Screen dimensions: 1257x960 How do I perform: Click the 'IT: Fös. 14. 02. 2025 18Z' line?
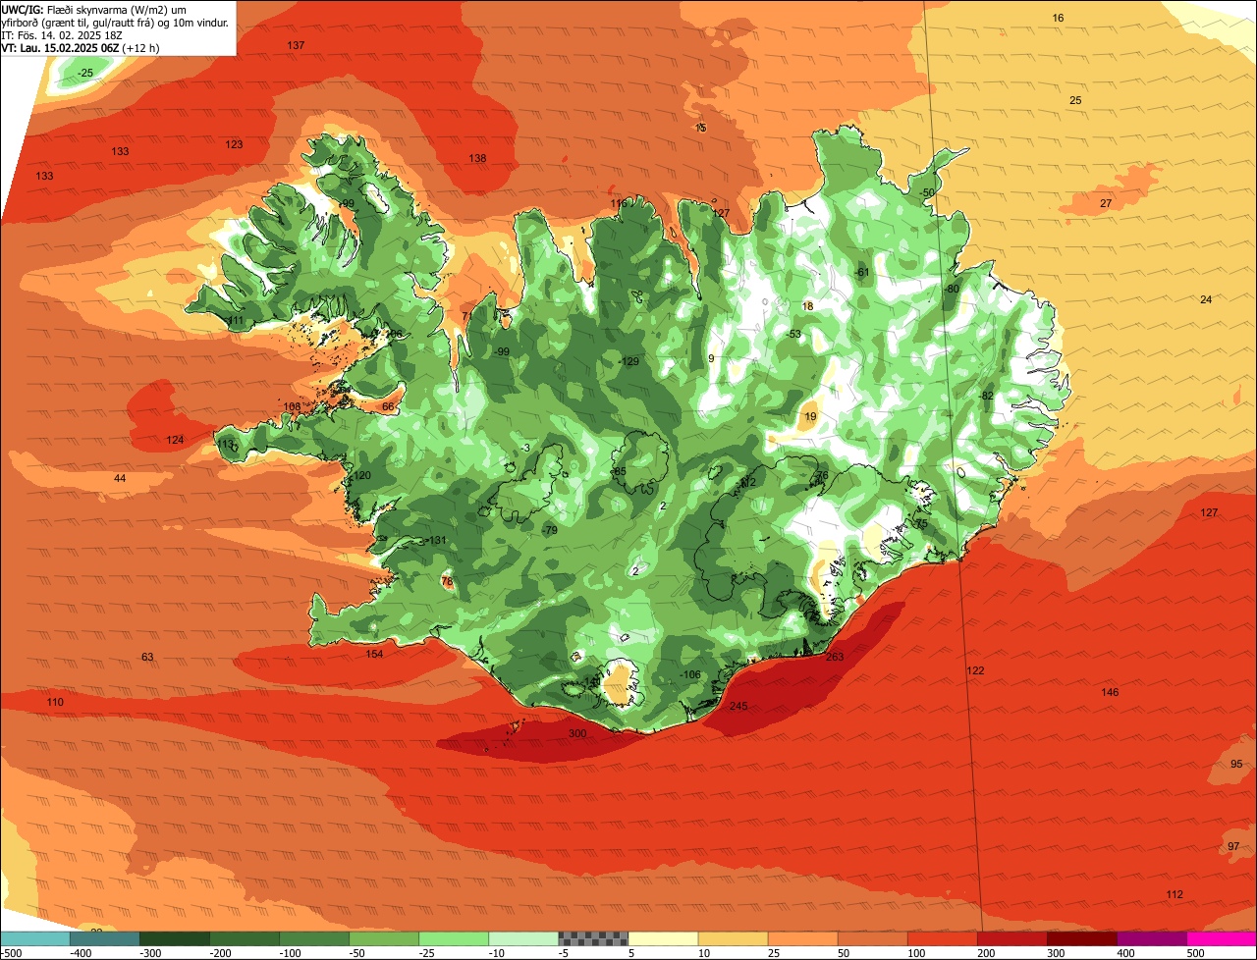click(x=60, y=34)
